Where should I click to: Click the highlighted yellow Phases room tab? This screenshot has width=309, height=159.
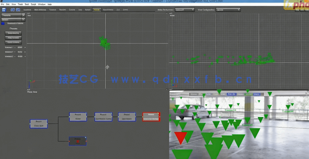click(x=96, y=10)
